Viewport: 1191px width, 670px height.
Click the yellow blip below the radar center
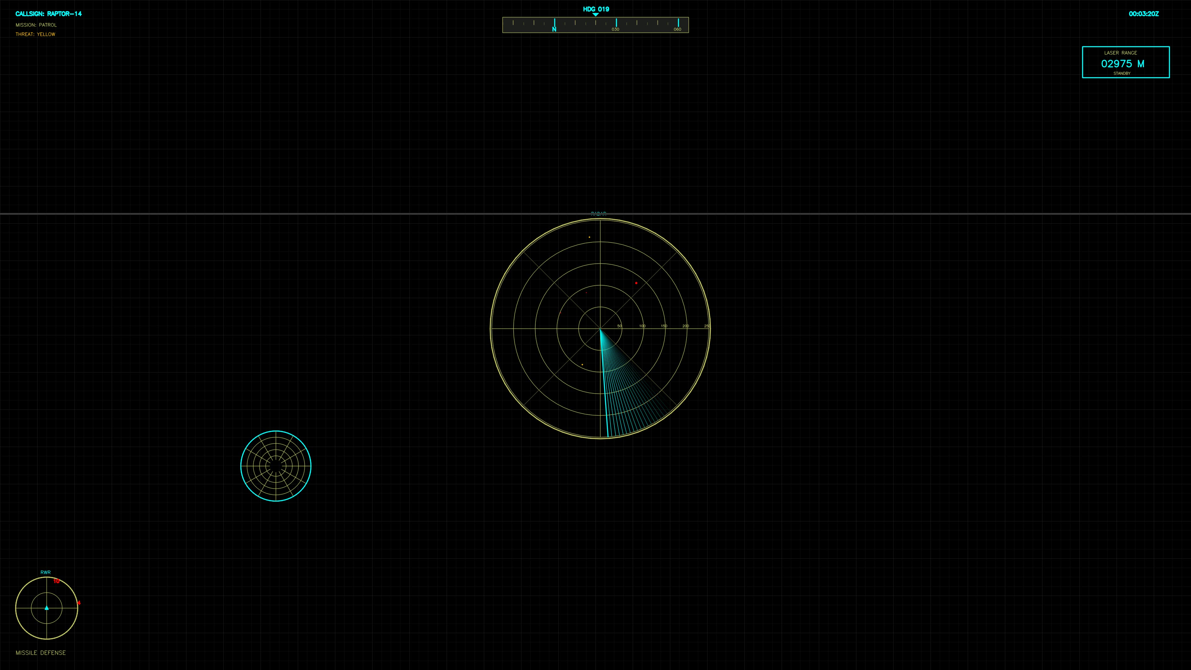point(582,365)
